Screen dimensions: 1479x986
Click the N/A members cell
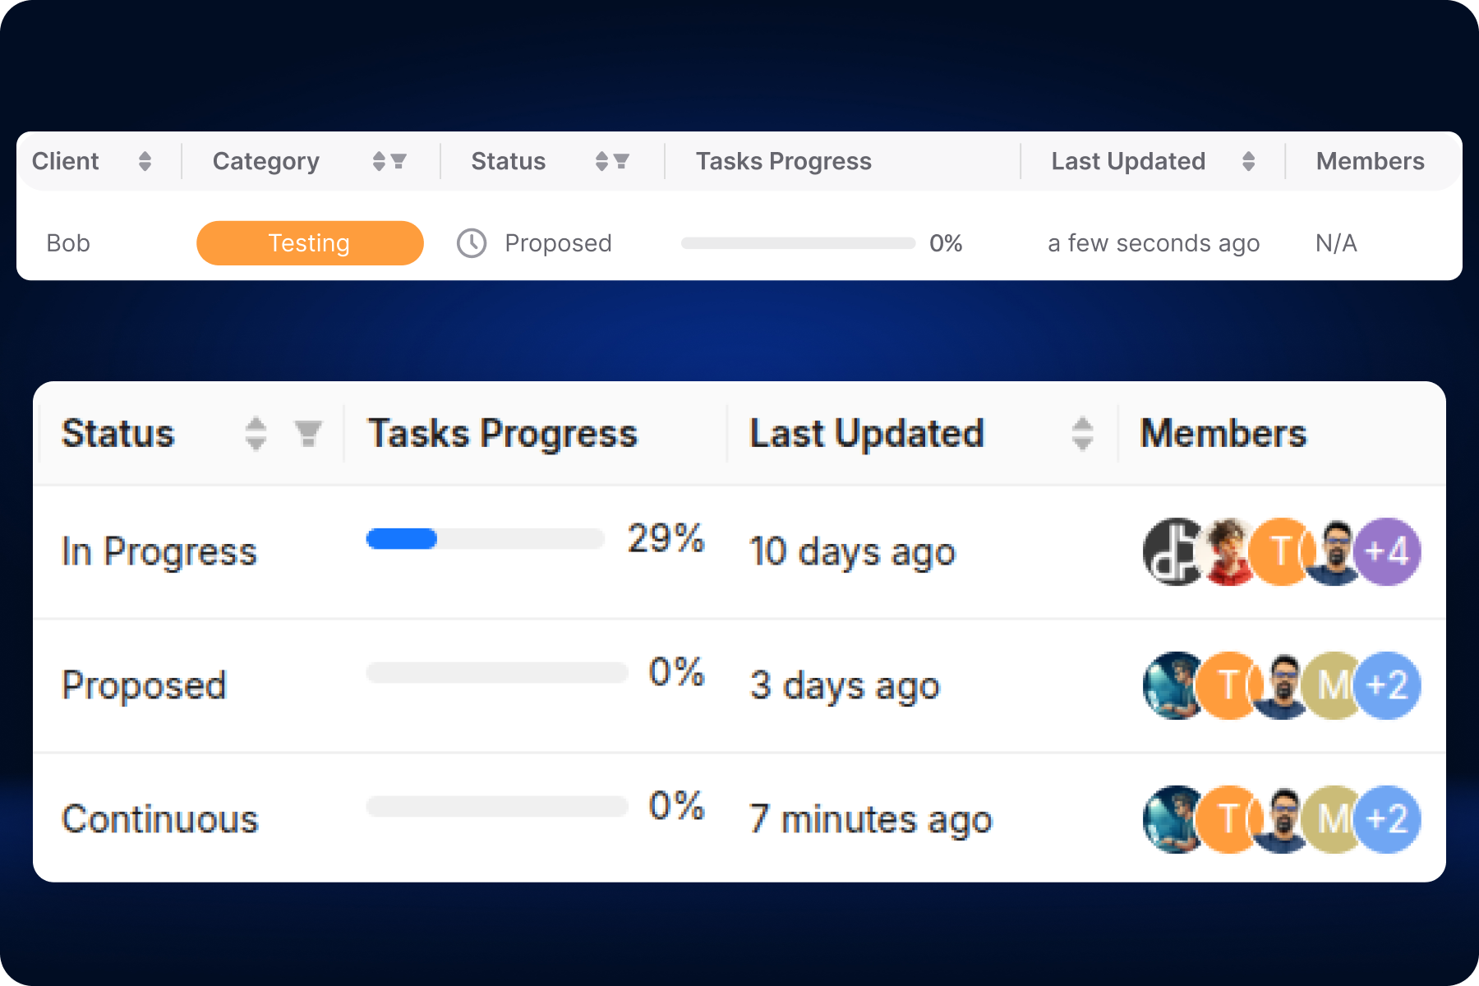[1336, 242]
